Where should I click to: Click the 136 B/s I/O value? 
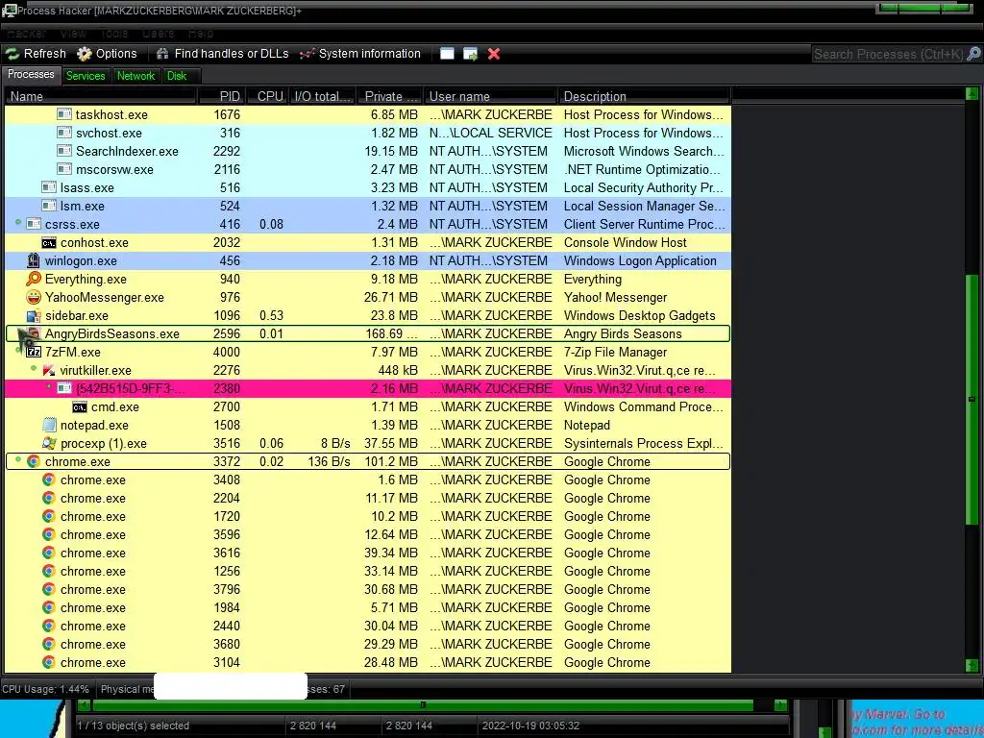click(x=329, y=461)
